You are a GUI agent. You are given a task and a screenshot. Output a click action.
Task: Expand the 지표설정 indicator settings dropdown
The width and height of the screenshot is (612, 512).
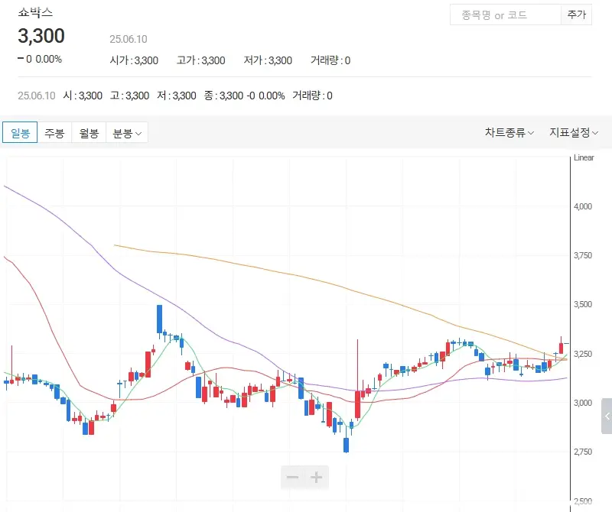[x=574, y=132]
